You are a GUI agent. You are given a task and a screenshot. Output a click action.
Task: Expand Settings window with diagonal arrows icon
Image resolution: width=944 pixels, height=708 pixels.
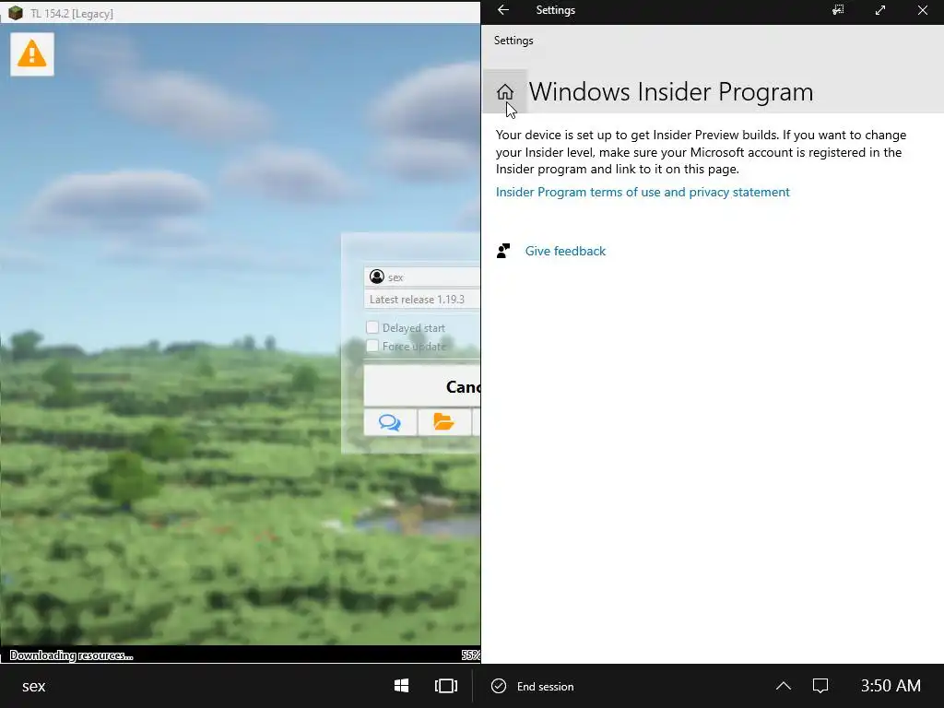880,10
